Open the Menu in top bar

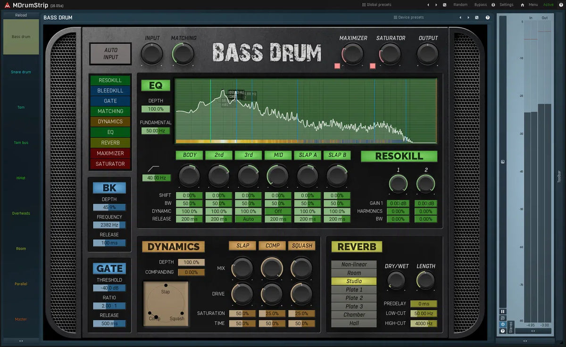pos(533,5)
